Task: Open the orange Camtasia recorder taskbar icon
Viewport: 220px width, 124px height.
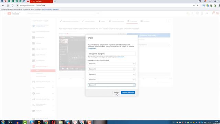Action: click(x=89, y=122)
